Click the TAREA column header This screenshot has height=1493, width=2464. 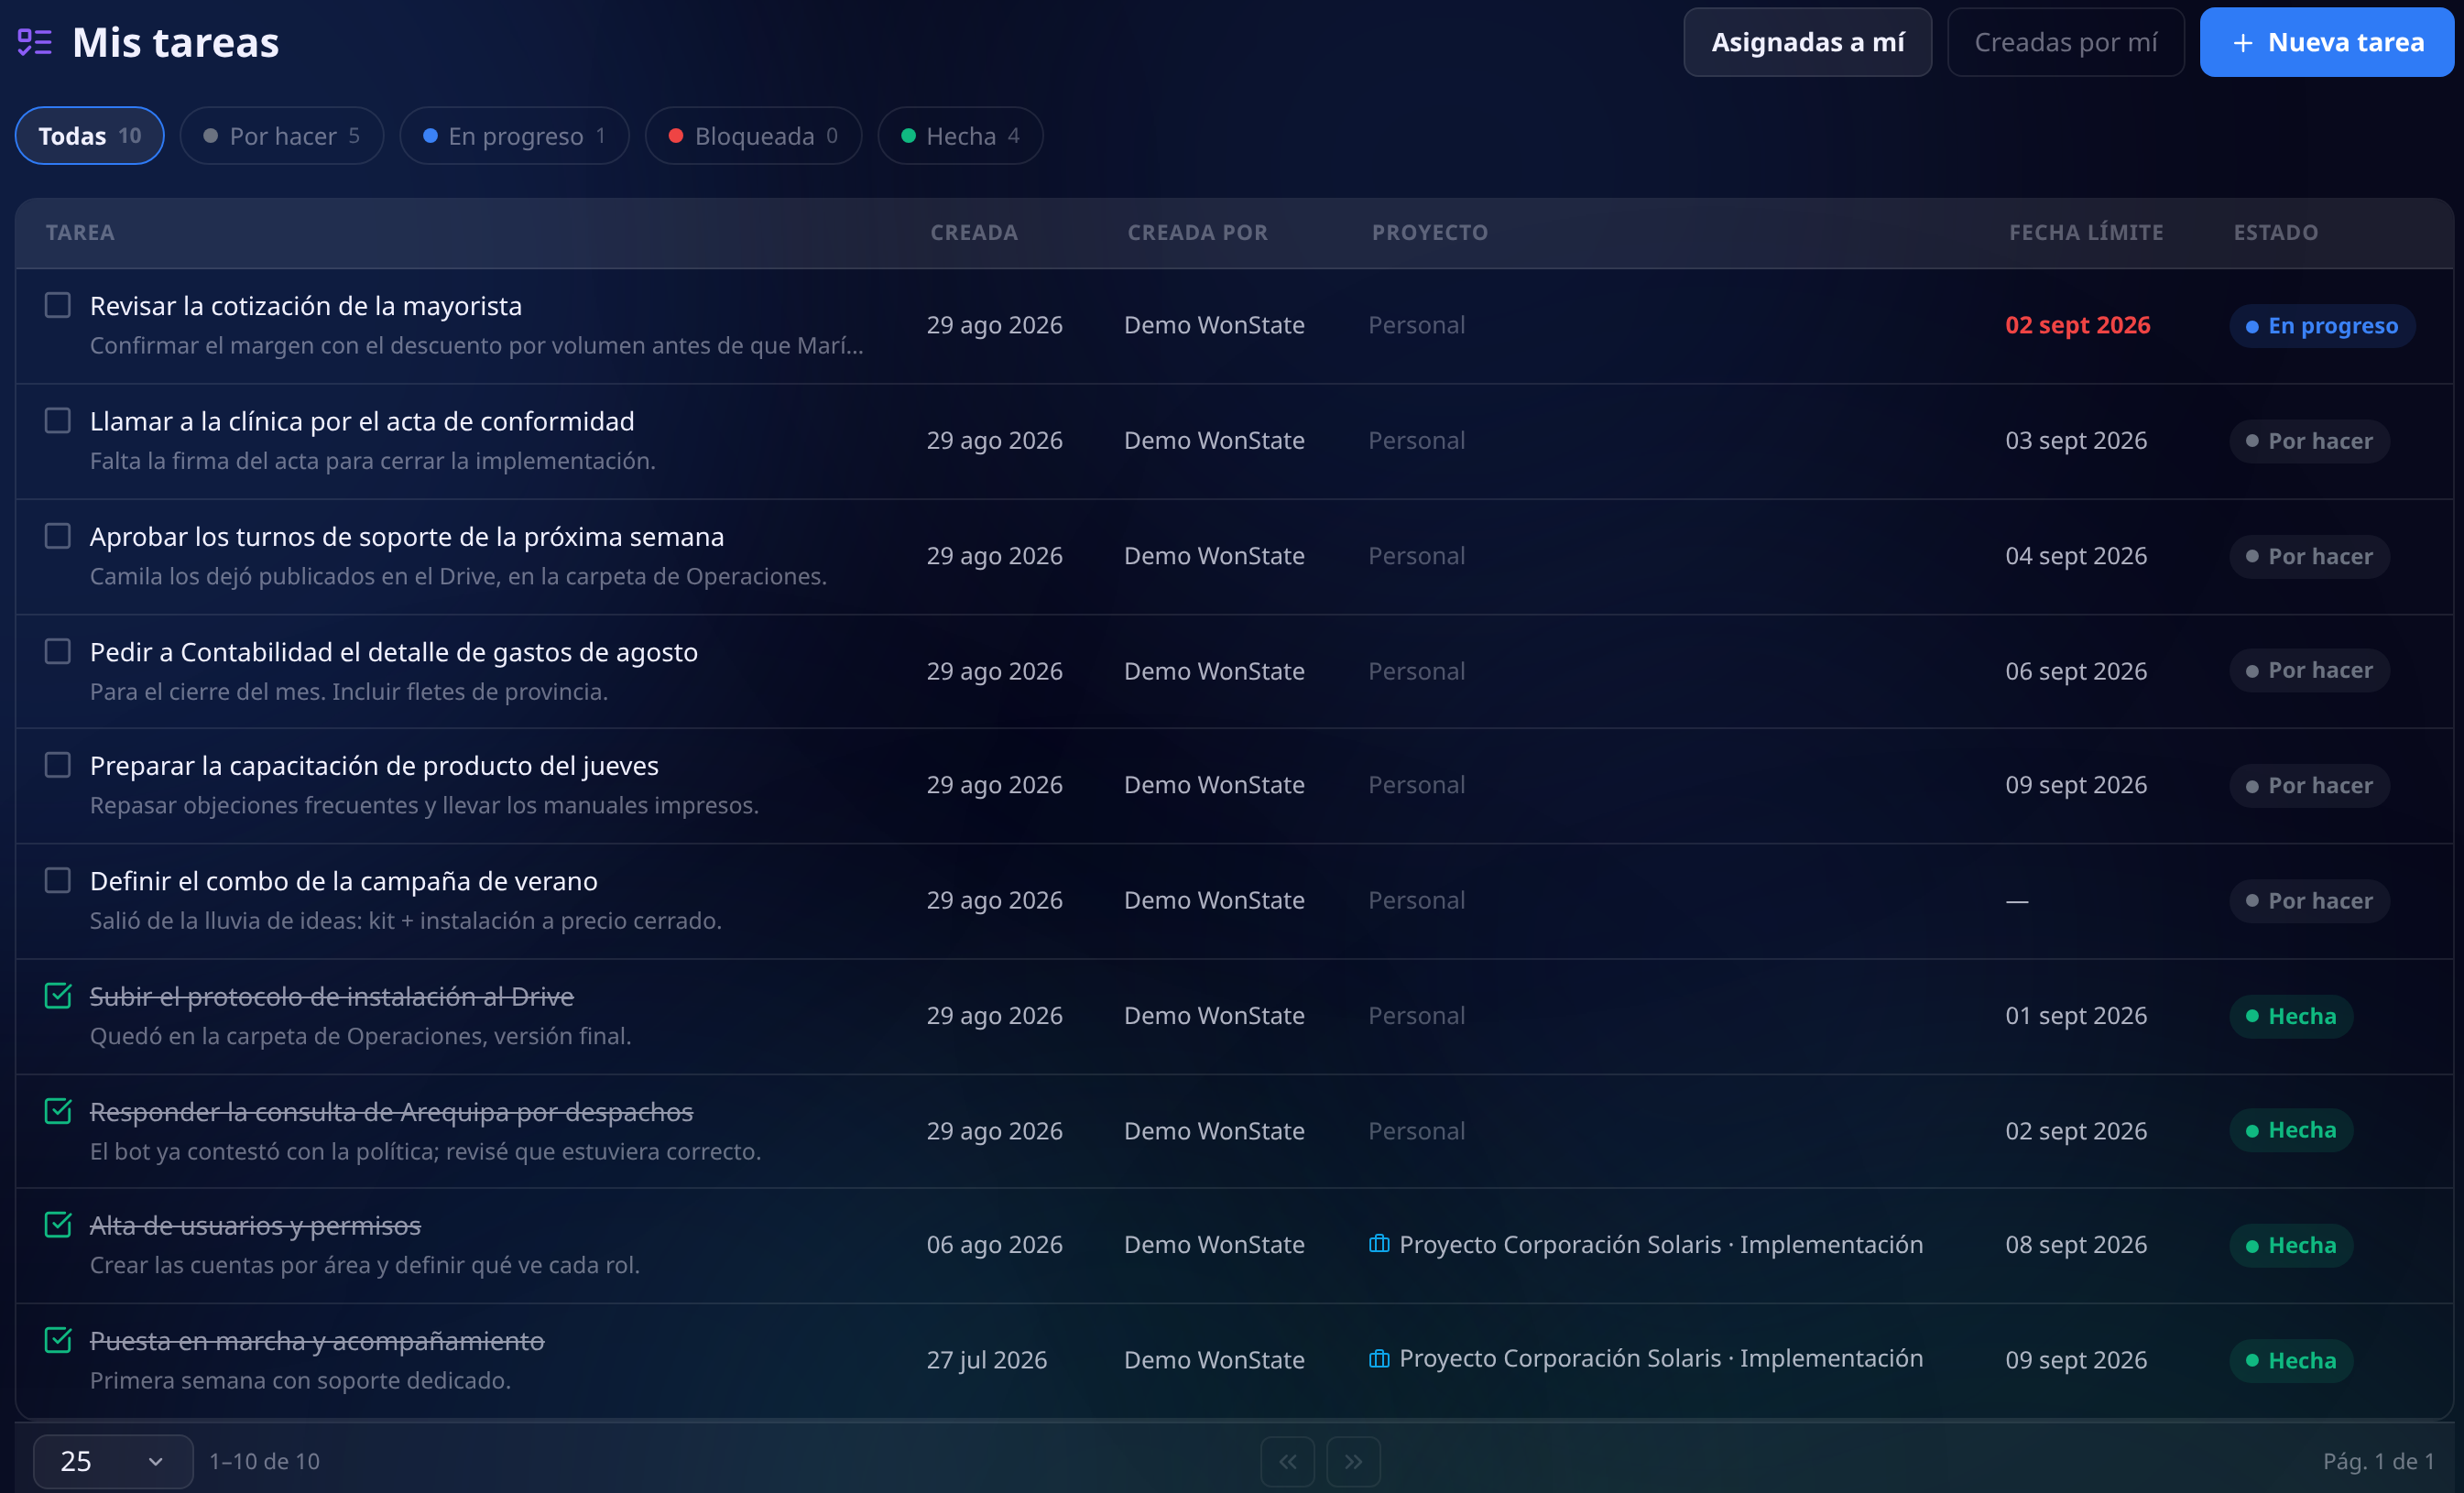click(80, 232)
